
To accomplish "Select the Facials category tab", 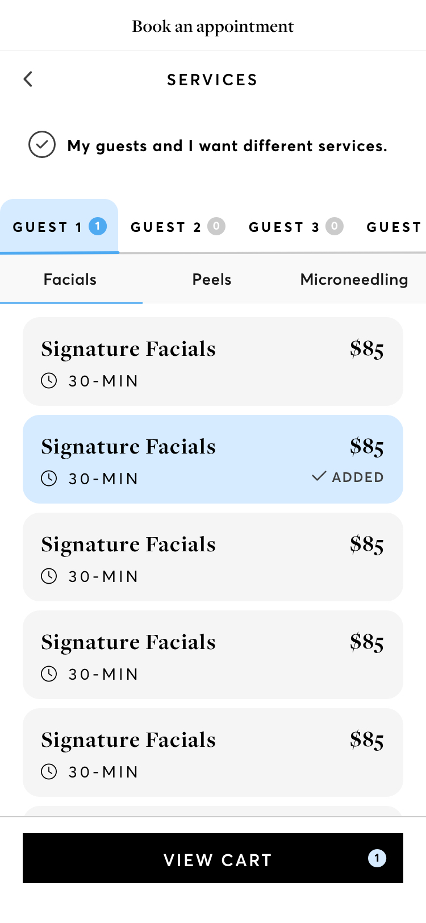I will [x=70, y=279].
